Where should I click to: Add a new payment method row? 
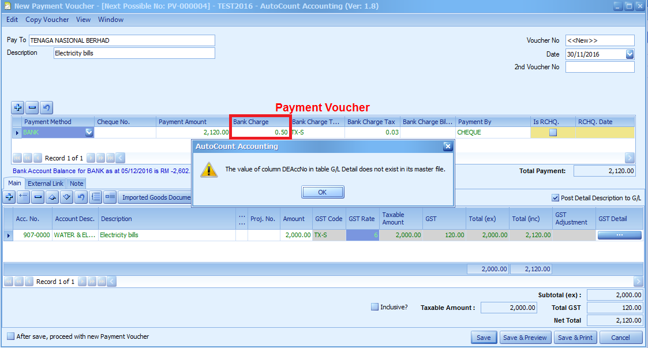pos(17,107)
